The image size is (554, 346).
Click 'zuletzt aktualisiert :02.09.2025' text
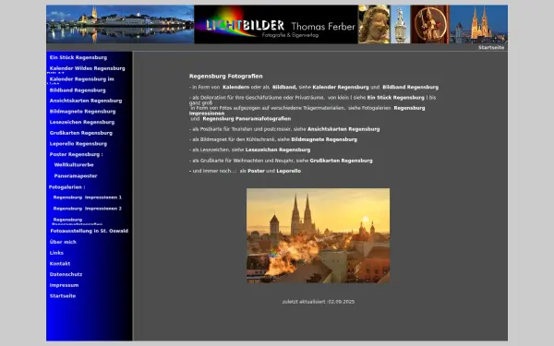coord(319,302)
